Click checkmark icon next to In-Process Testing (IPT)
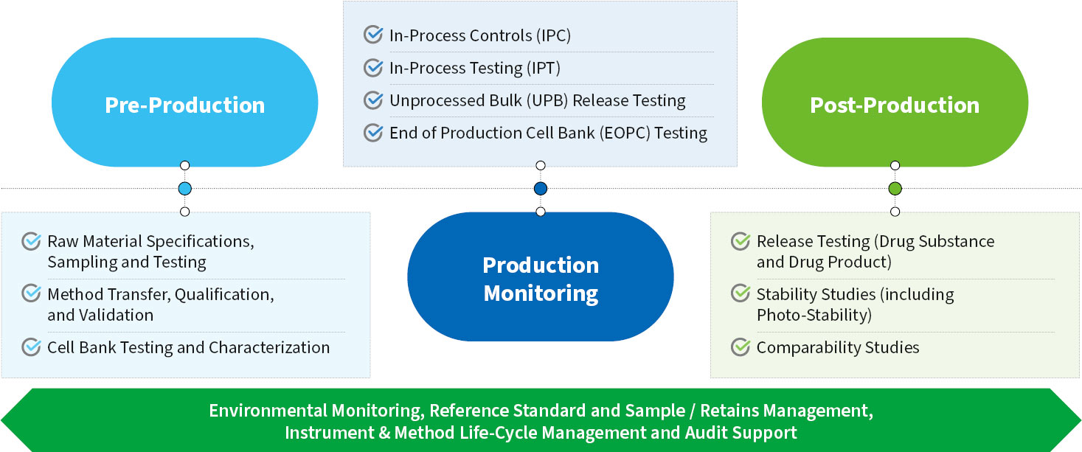Image resolution: width=1082 pixels, height=452 pixels. click(373, 68)
